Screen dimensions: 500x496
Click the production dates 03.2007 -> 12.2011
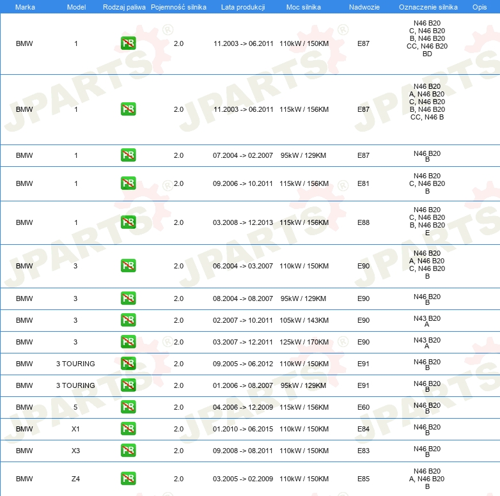243,342
